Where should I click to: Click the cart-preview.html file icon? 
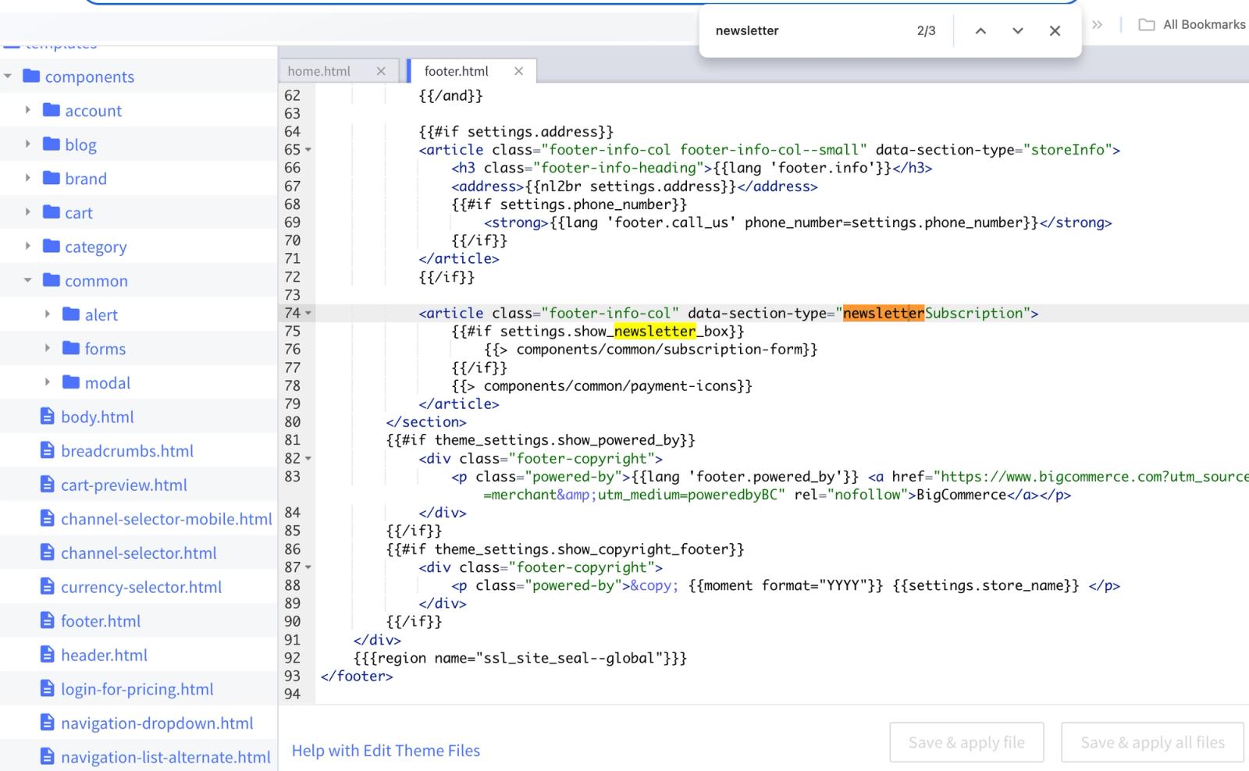click(48, 485)
